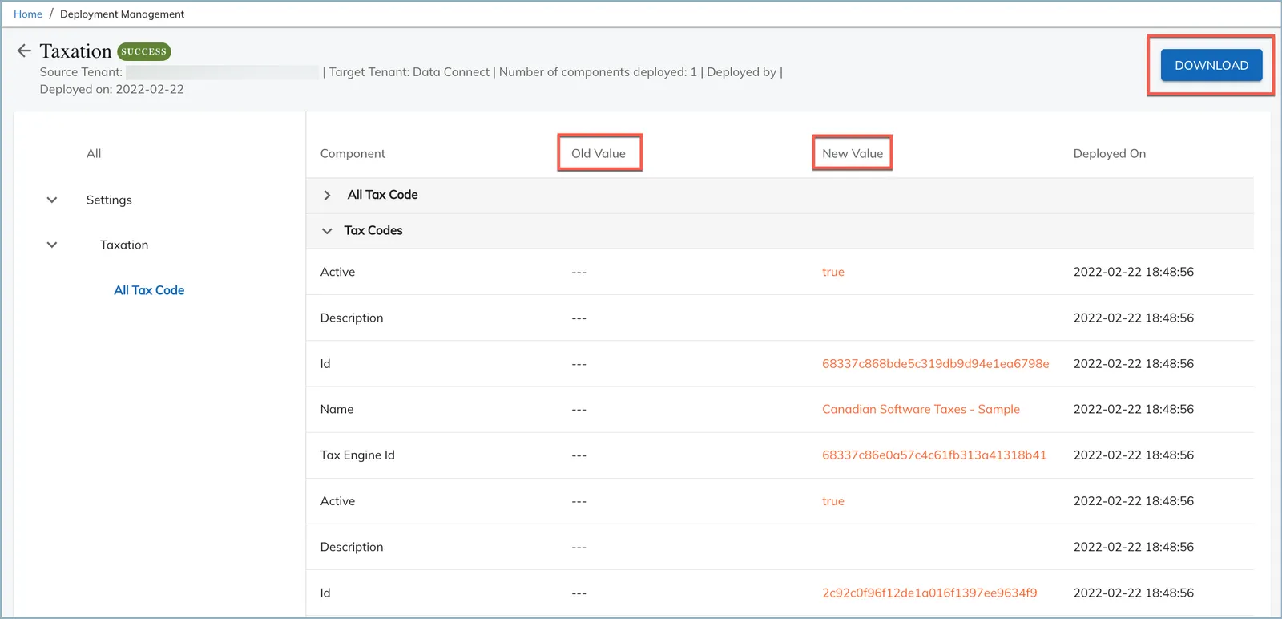Click the Old Value column header
Viewport: 1282px width, 619px height.
coord(599,154)
